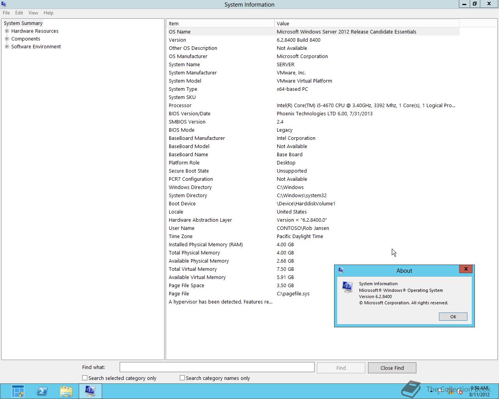The width and height of the screenshot is (499, 399).
Task: Focus the Find what input field
Action: coord(217,367)
